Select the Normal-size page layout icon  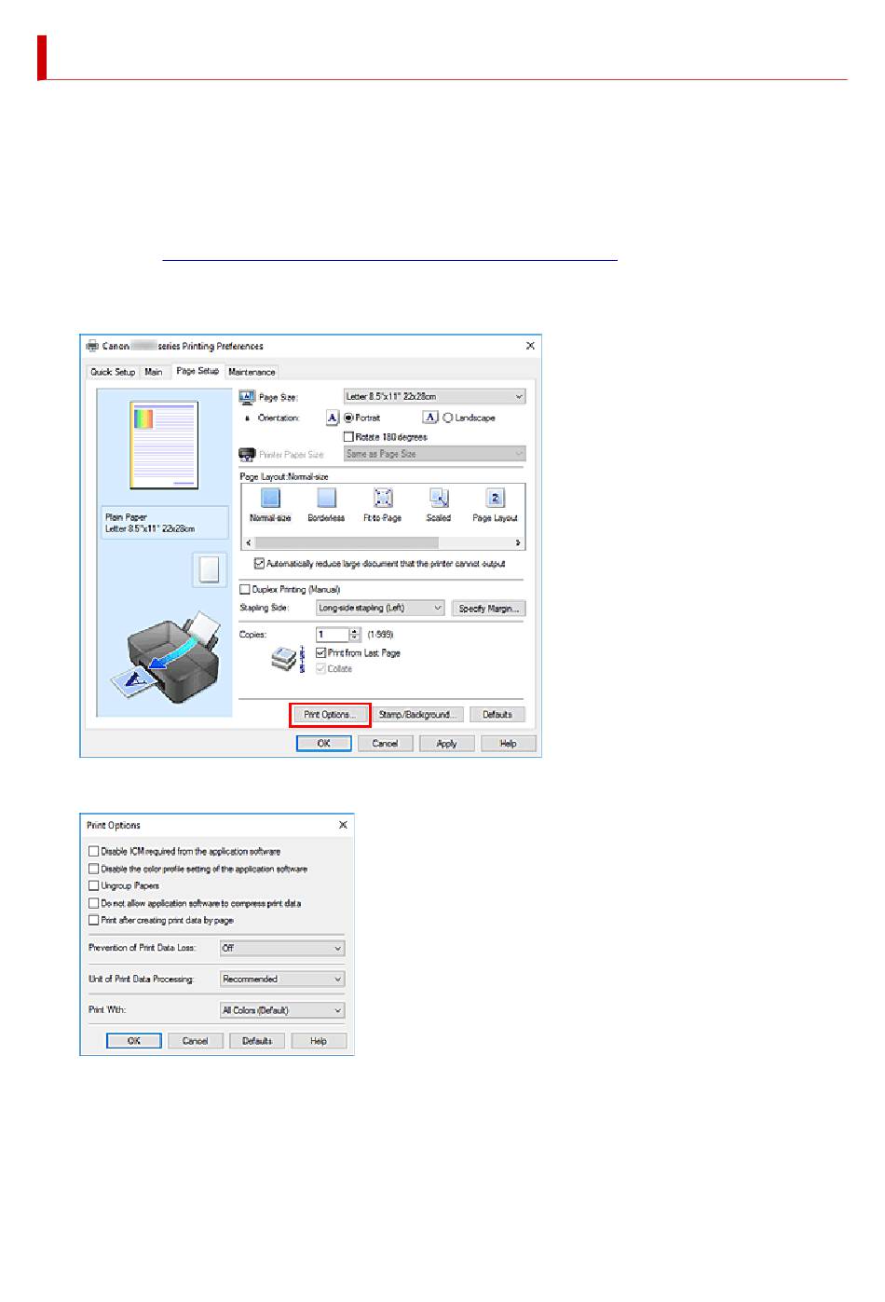(x=270, y=499)
